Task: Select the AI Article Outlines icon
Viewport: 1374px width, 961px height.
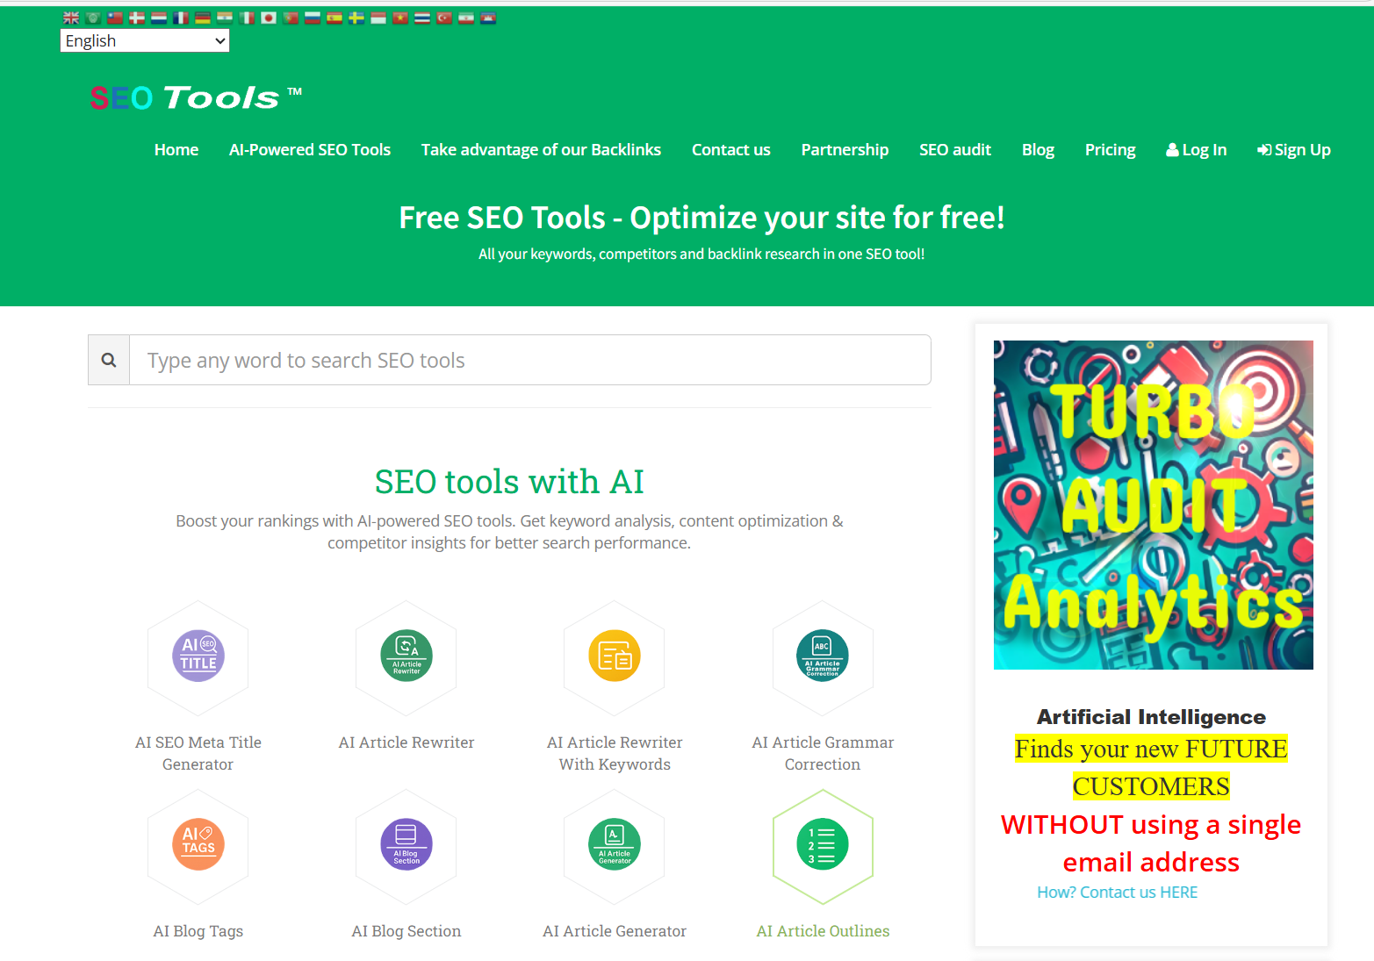Action: coord(823,844)
